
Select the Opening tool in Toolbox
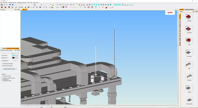[189, 76]
